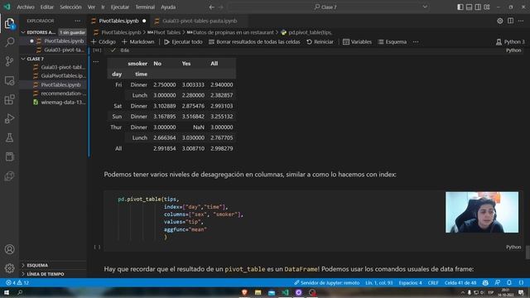Open notebook toolbar overflow ellipsis
This screenshot has width=530, height=298.
(x=416, y=42)
